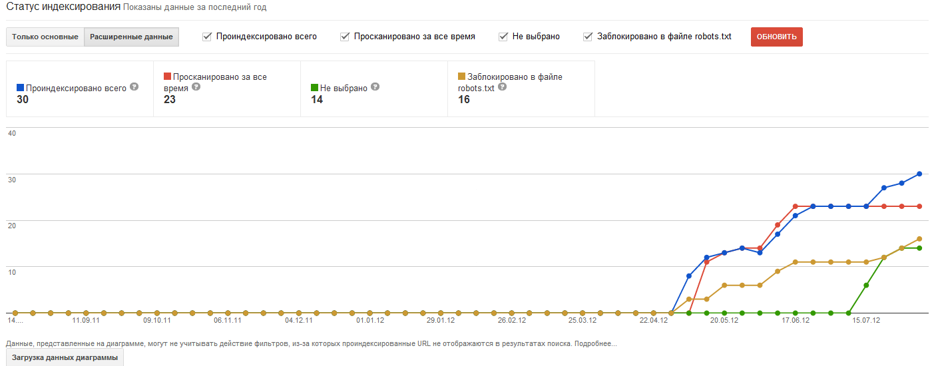Viewport: 932px width, 366px height.
Task: Click help icon under Просканировано за все время
Action: click(195, 87)
